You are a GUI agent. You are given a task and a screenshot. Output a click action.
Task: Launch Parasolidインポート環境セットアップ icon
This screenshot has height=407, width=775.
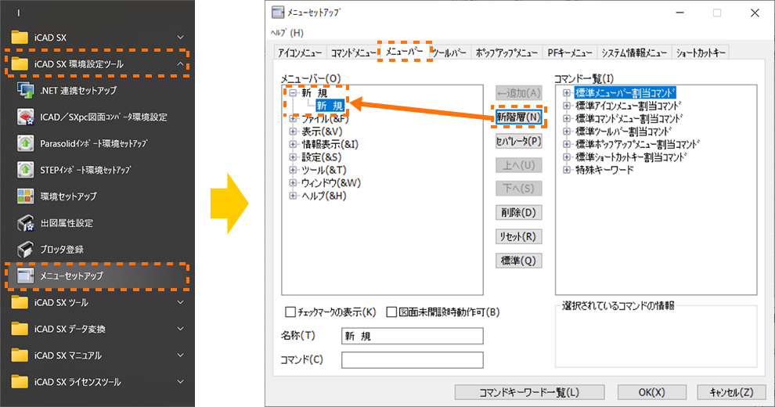coord(25,143)
